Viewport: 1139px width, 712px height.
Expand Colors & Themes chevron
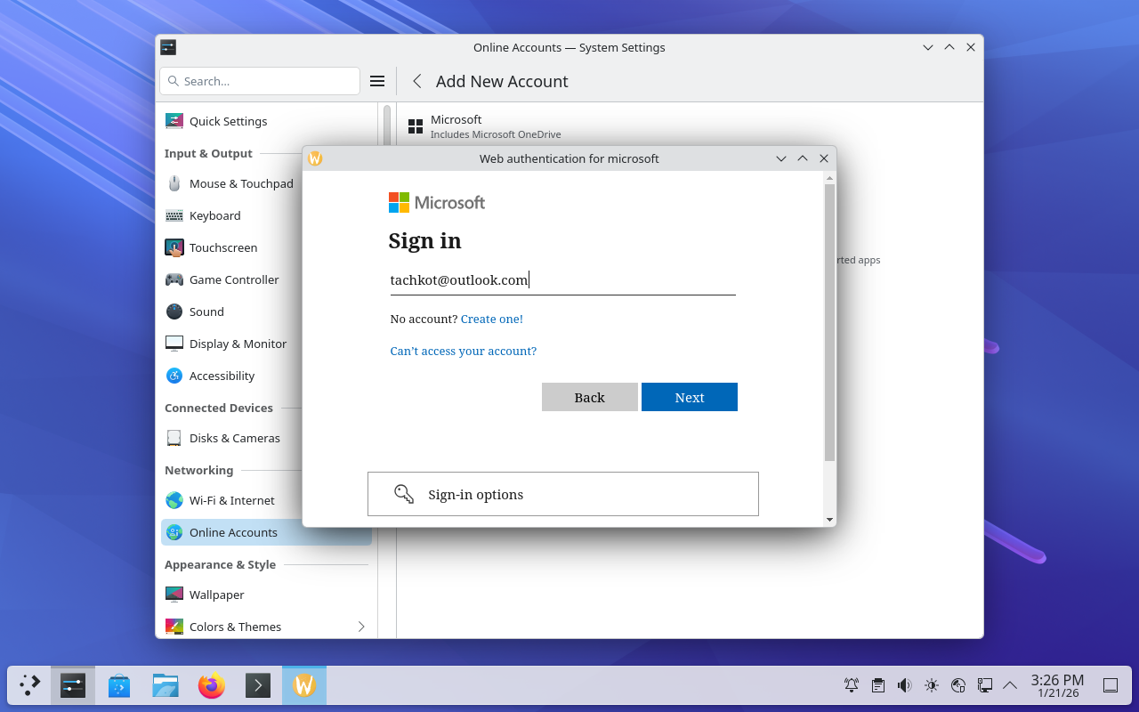click(361, 627)
